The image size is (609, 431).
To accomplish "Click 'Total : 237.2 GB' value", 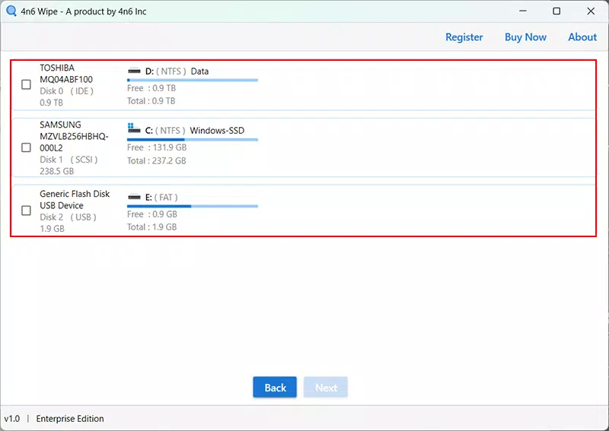I will pos(157,161).
